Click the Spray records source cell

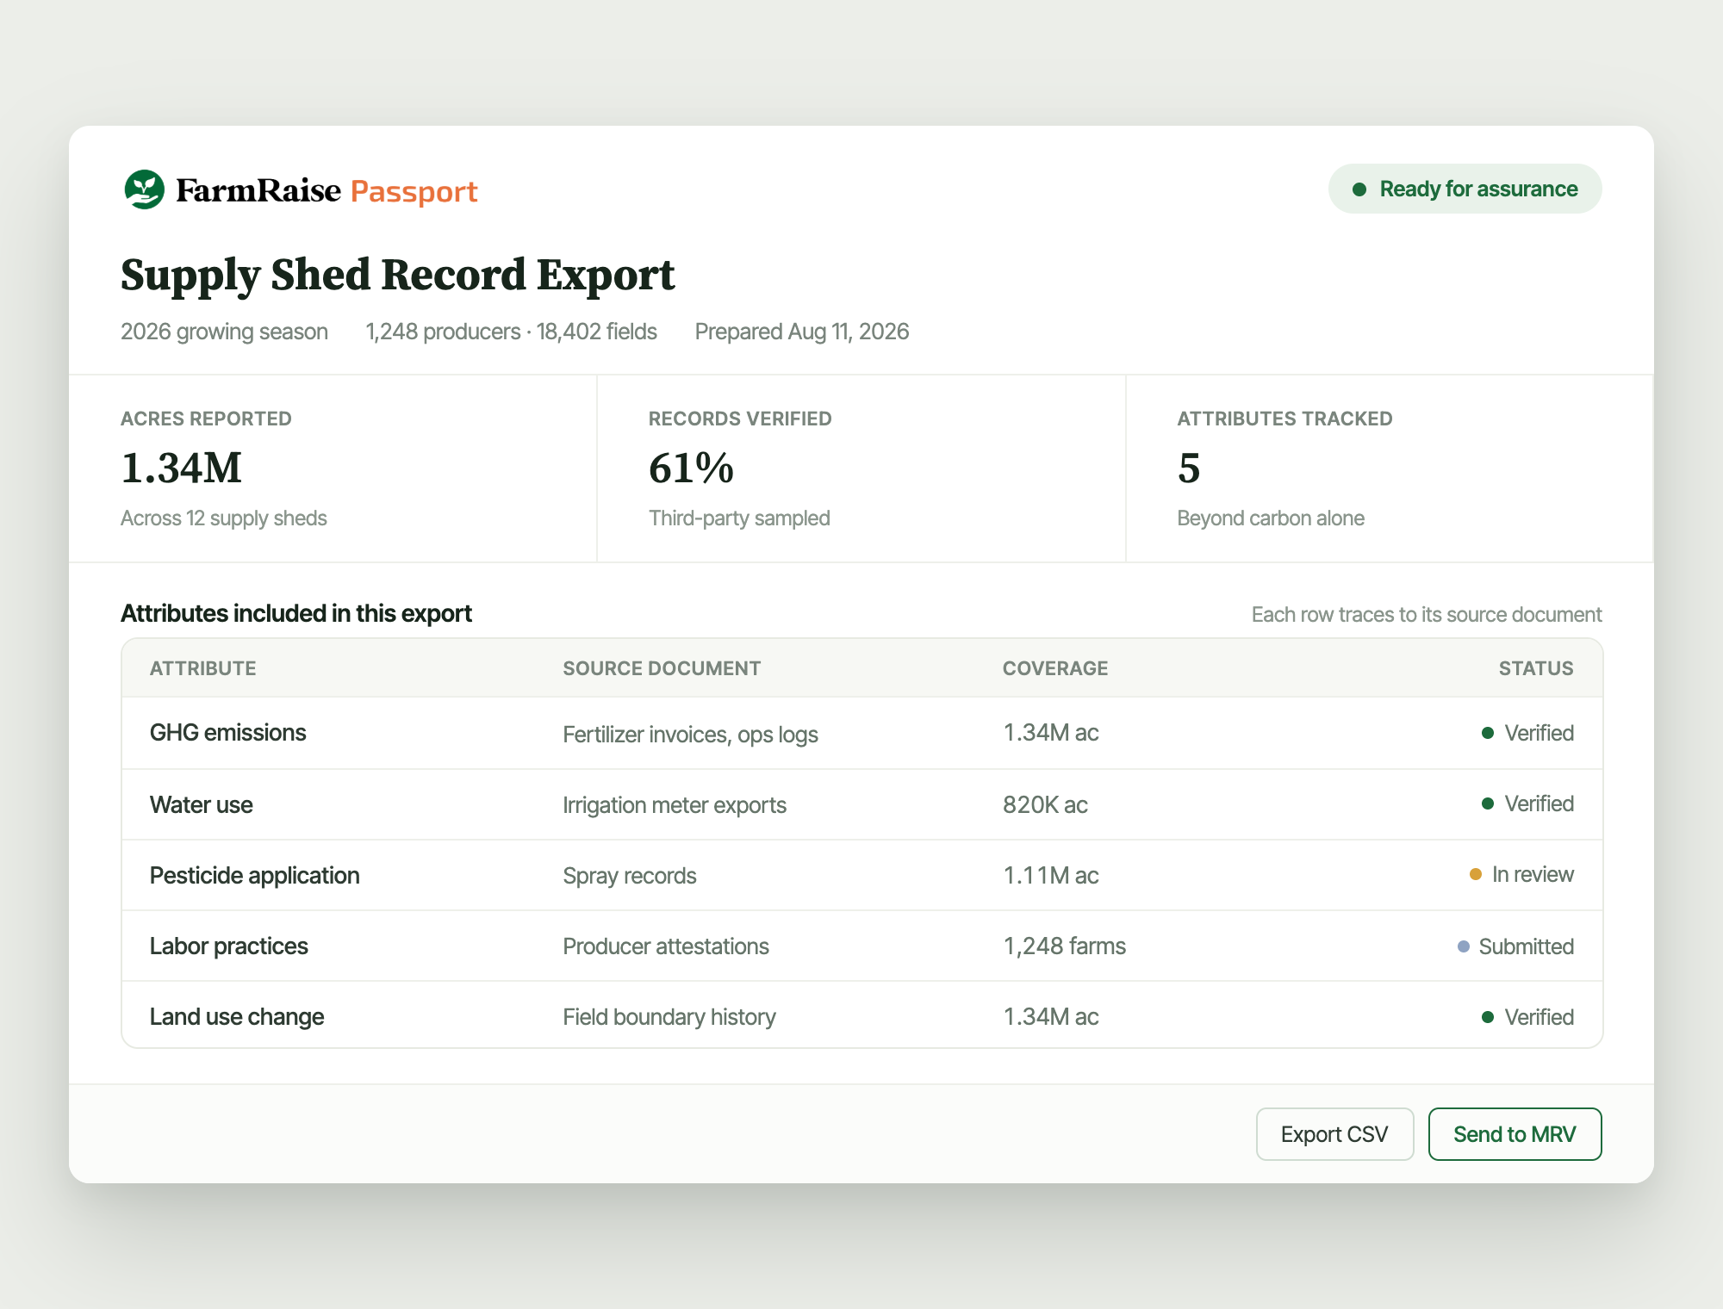[x=630, y=876]
